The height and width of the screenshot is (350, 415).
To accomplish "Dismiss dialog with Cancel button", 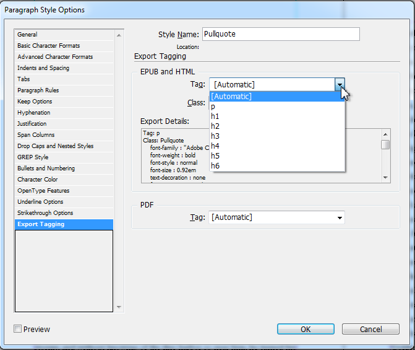I will (x=370, y=329).
